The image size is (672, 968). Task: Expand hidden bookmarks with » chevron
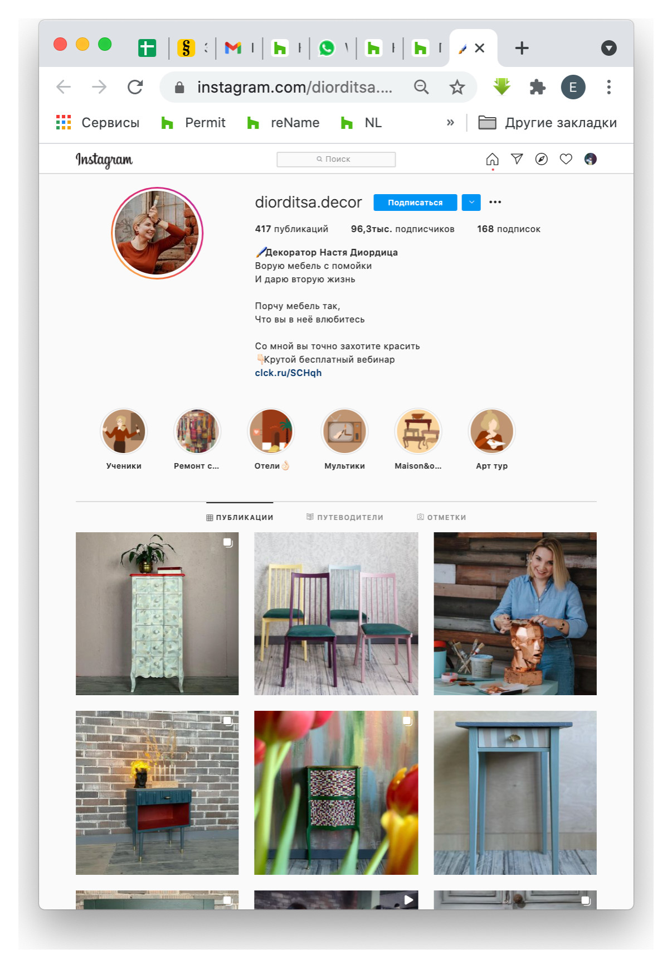450,123
